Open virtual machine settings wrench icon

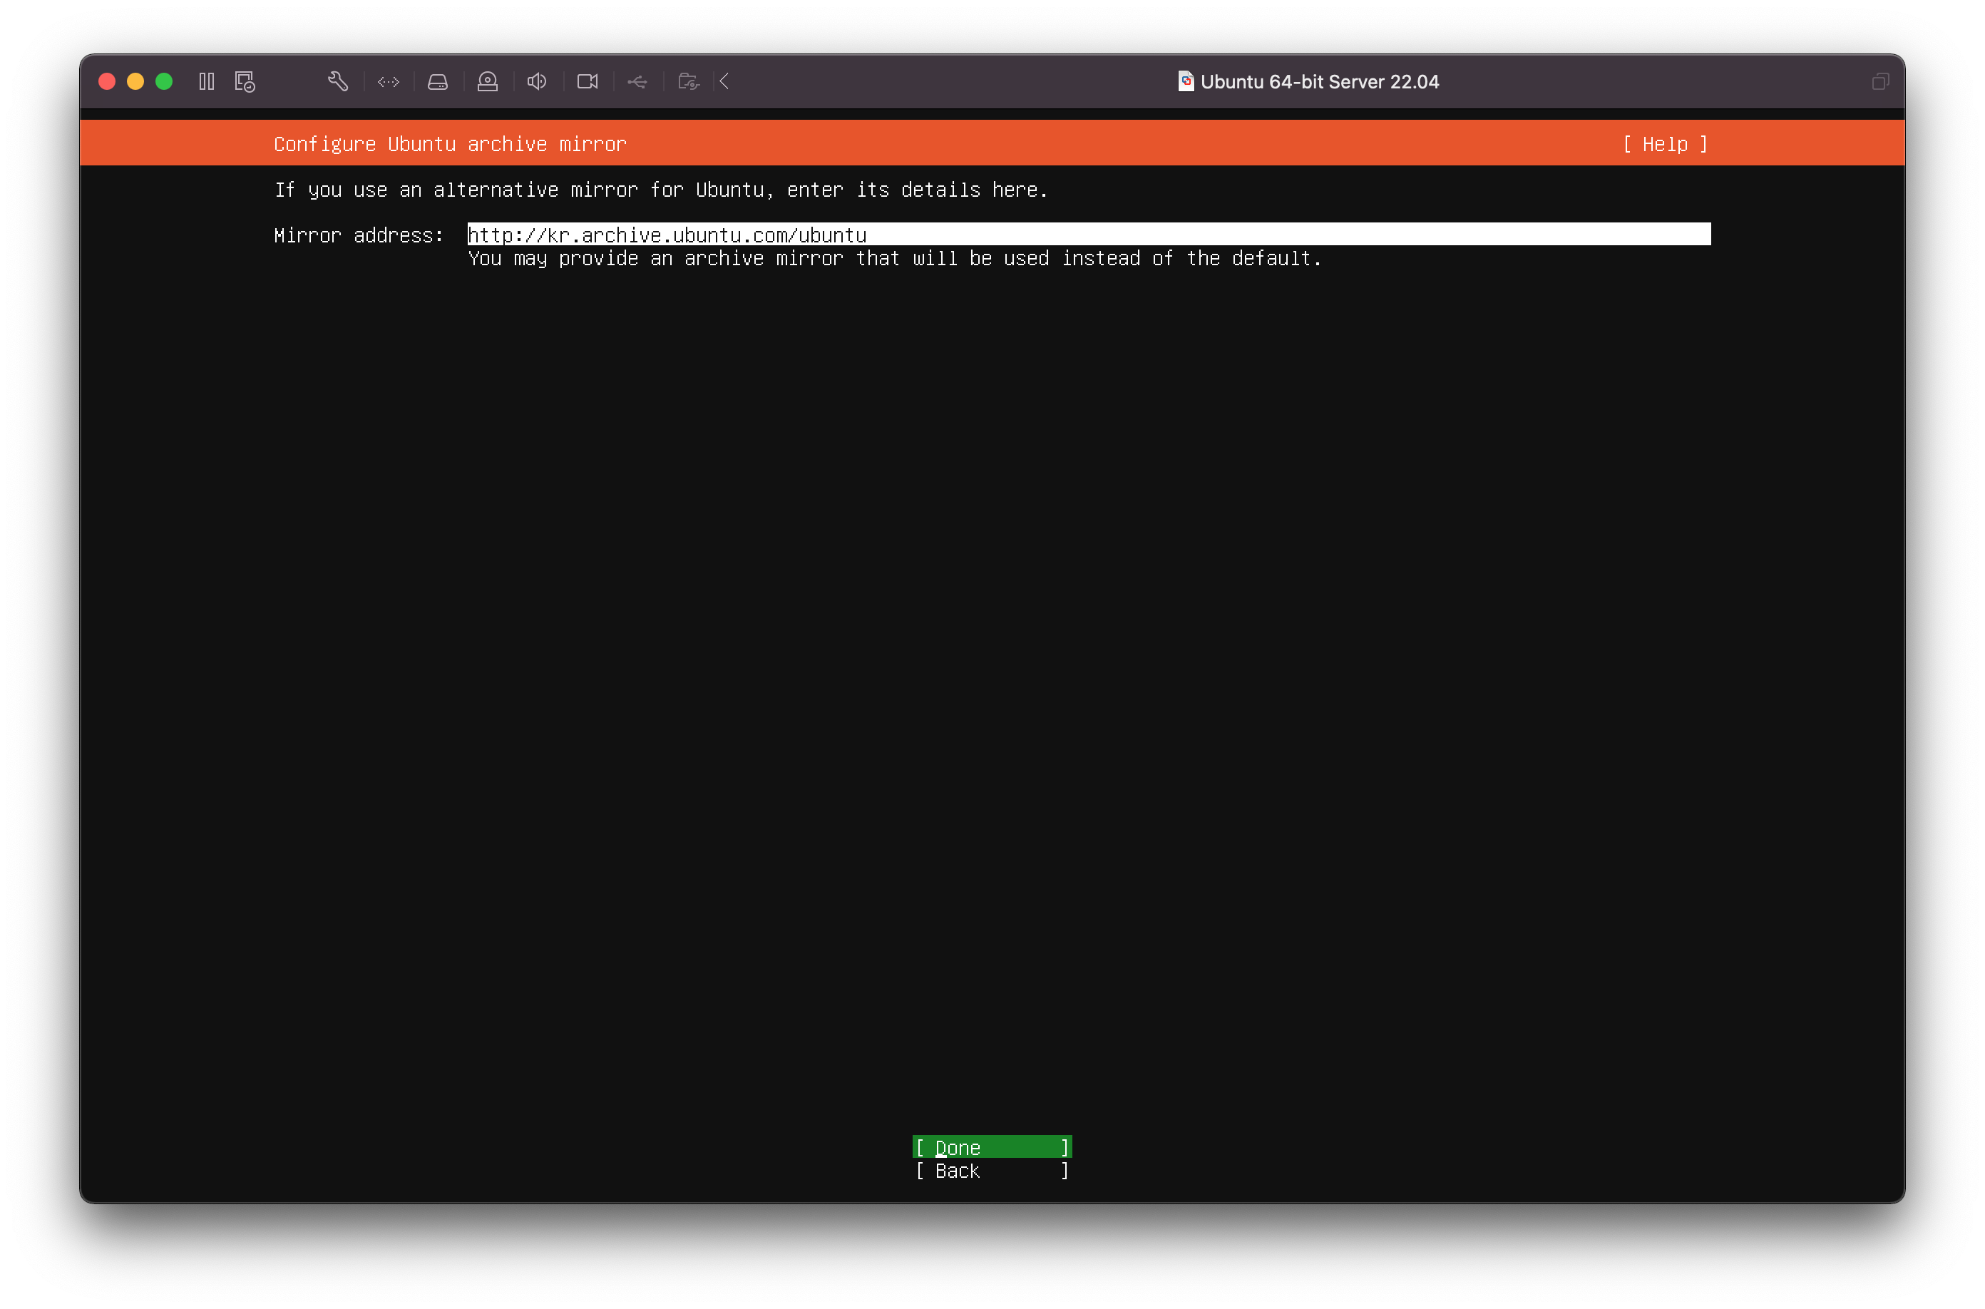(x=338, y=81)
